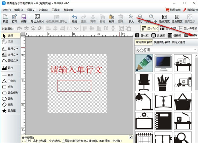Add single-line text with 单行文字
198x143 pixels.
(x=10, y=49)
